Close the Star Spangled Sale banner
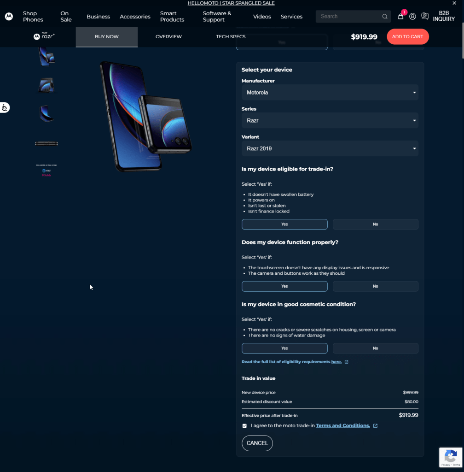 (454, 3)
